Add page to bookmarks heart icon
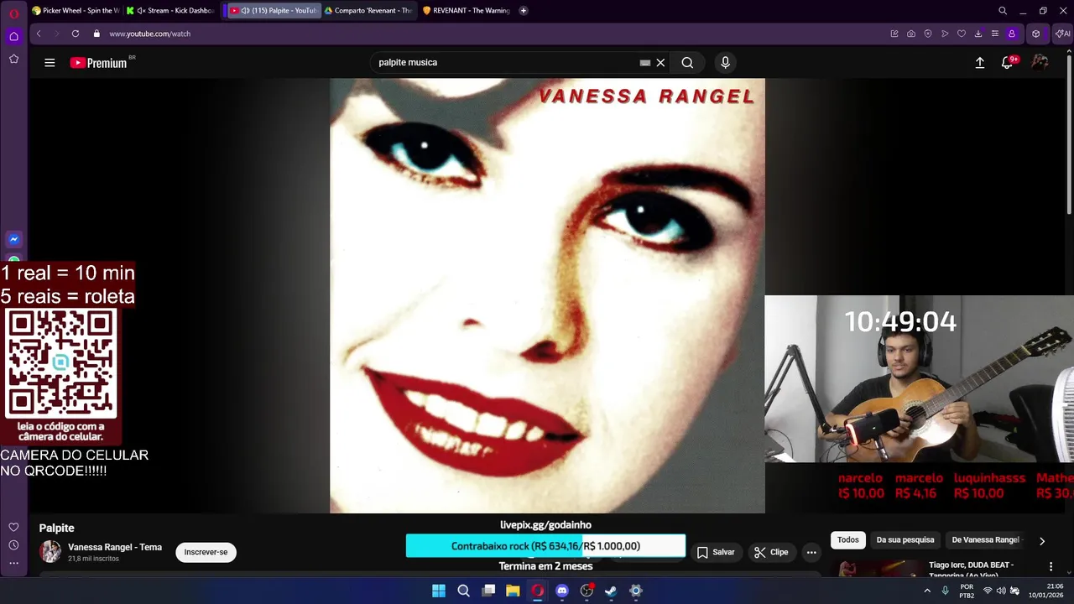 [962, 34]
